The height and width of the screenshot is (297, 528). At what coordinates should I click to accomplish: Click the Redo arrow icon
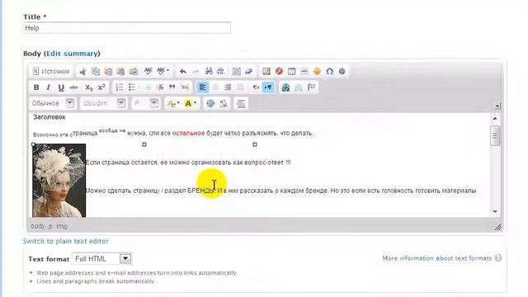coord(196,72)
